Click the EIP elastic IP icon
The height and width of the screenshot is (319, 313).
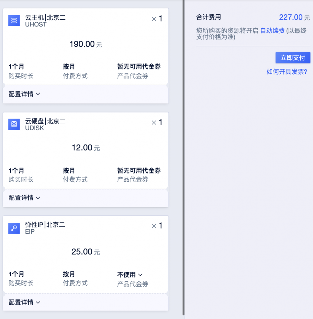tap(14, 228)
